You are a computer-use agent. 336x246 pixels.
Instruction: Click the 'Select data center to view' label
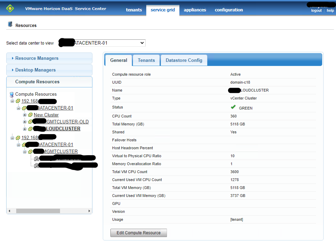tap(30, 43)
